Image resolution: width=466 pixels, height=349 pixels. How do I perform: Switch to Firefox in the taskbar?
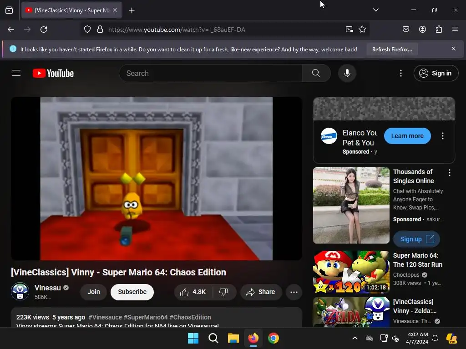(x=253, y=338)
